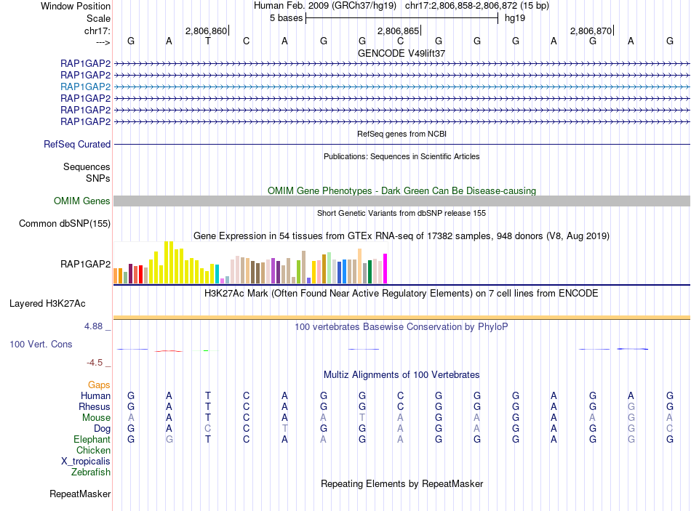The width and height of the screenshot is (691, 511).
Task: Select the RAP1GAP2 GTEx expression label
Action: click(86, 265)
